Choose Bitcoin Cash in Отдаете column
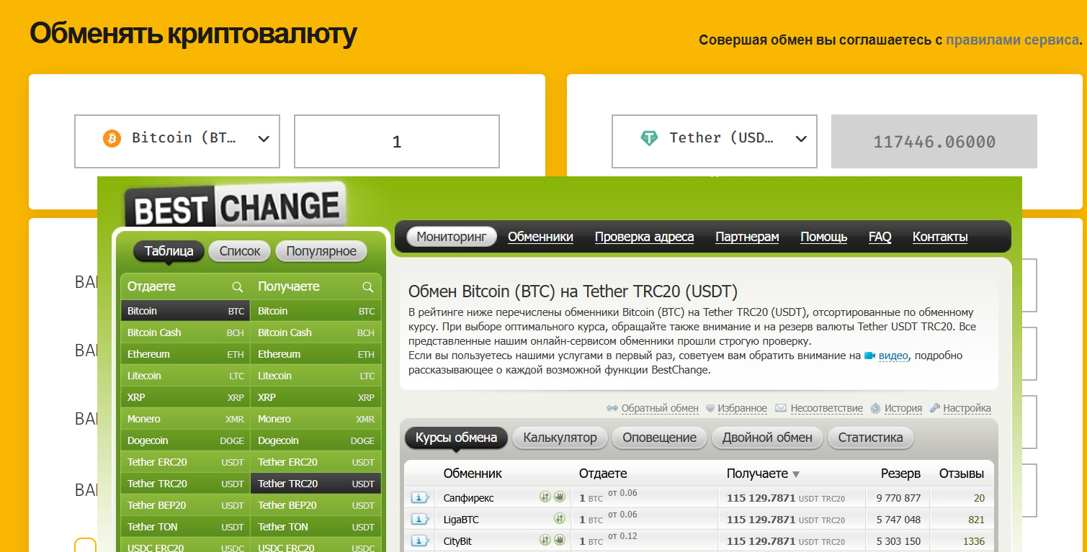 click(186, 332)
